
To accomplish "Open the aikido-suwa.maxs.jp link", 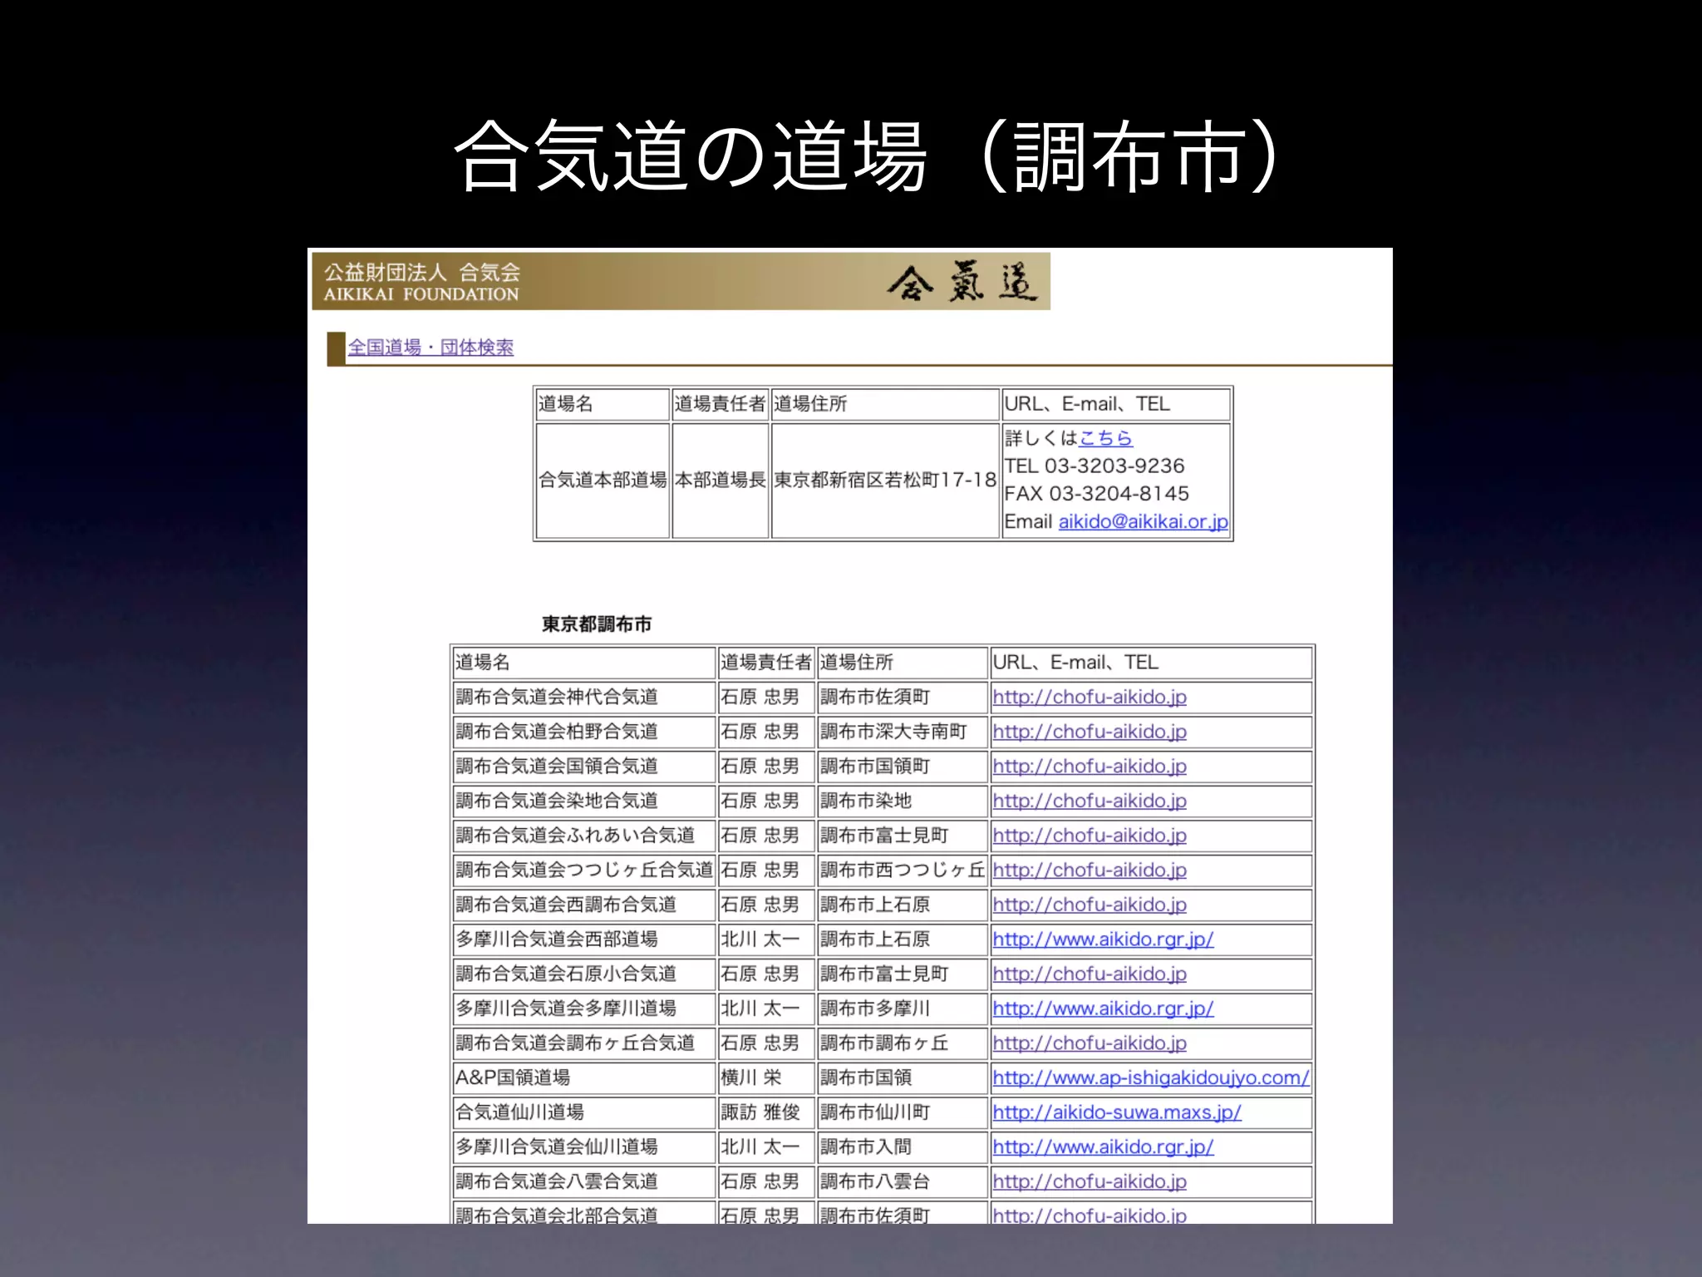I will click(1117, 1112).
